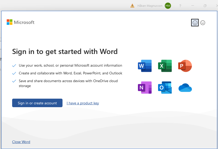Click the sad frown feedback icon
The height and width of the screenshot is (149, 218).
click(x=203, y=23)
